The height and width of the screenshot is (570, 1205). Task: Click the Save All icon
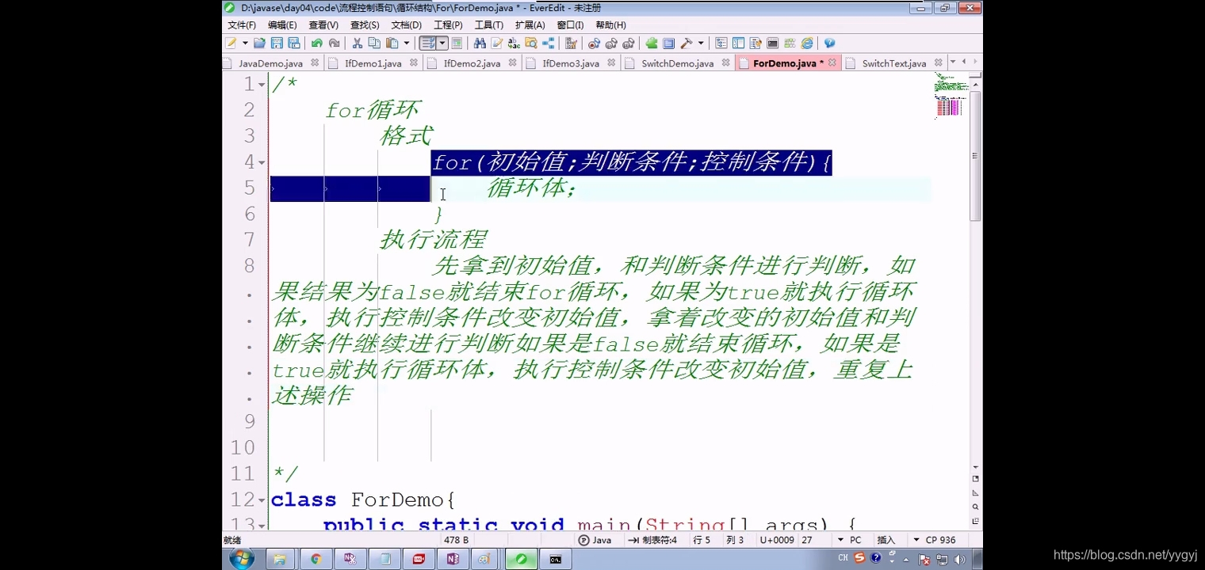(x=294, y=44)
